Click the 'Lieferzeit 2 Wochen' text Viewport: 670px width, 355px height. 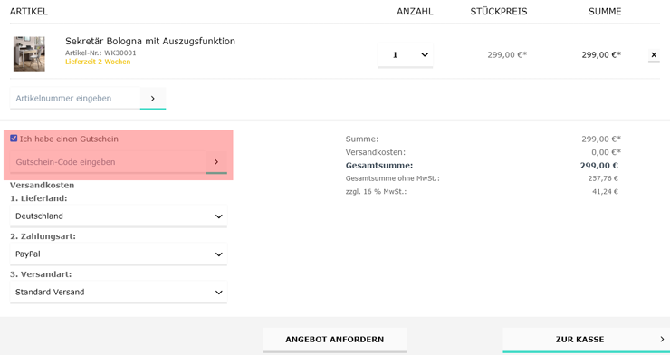[x=98, y=62]
